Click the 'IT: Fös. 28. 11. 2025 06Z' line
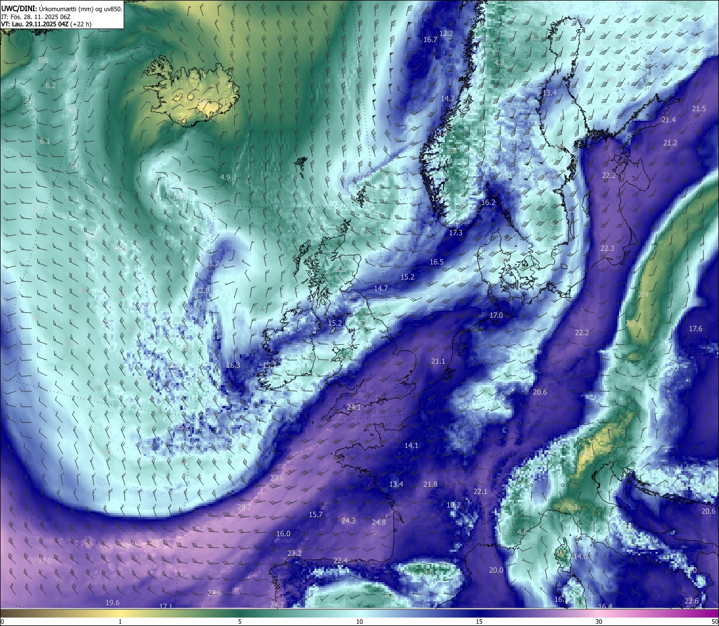This screenshot has height=626, width=719. 36,17
